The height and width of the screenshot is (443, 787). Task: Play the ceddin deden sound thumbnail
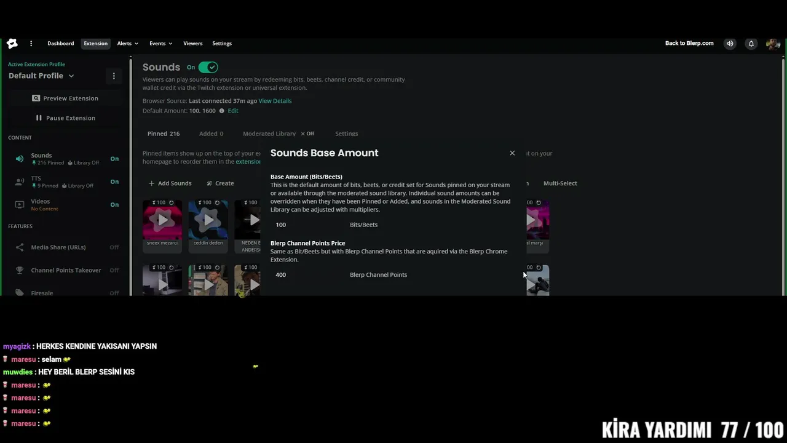(x=208, y=220)
